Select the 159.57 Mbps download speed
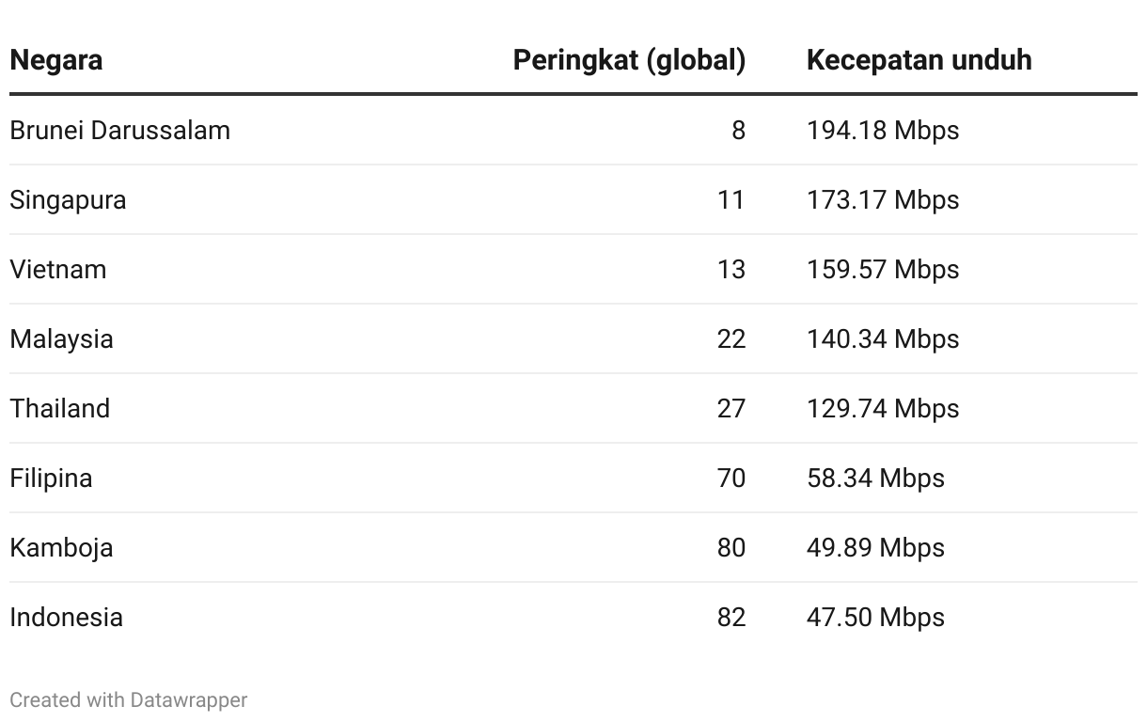Viewport: 1147px width, 722px height. pos(883,270)
